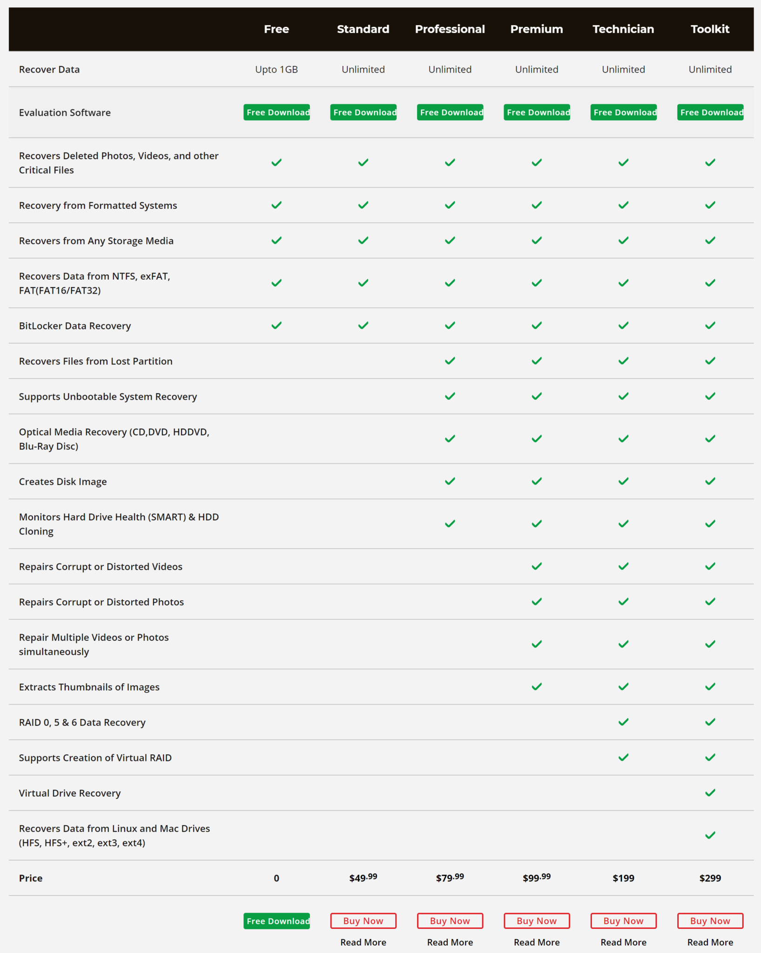Click Technician checkmark for Creates Disk Image
Image resolution: width=761 pixels, height=953 pixels.
(623, 481)
